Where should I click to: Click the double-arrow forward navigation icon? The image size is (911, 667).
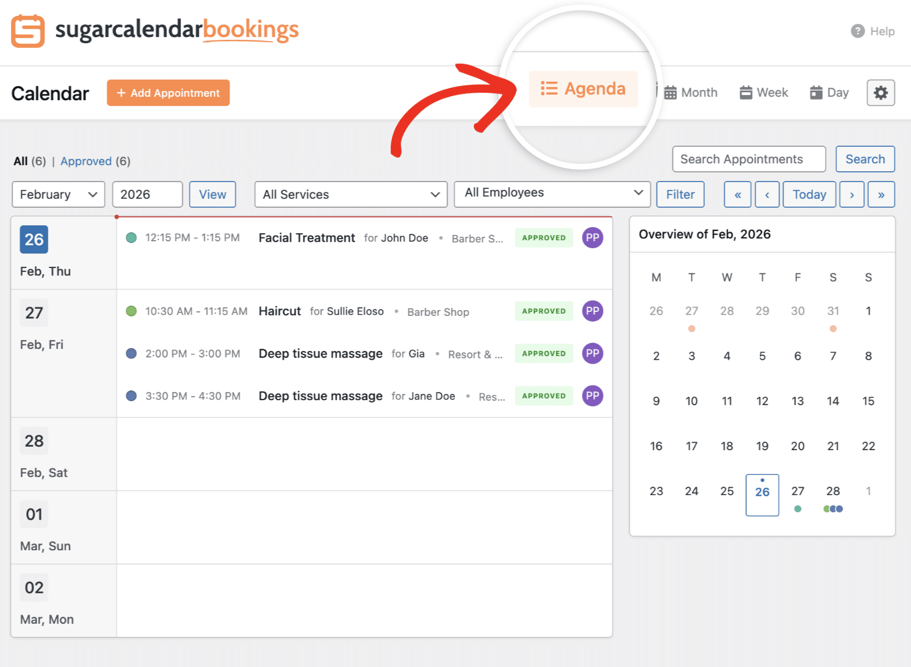(x=881, y=194)
